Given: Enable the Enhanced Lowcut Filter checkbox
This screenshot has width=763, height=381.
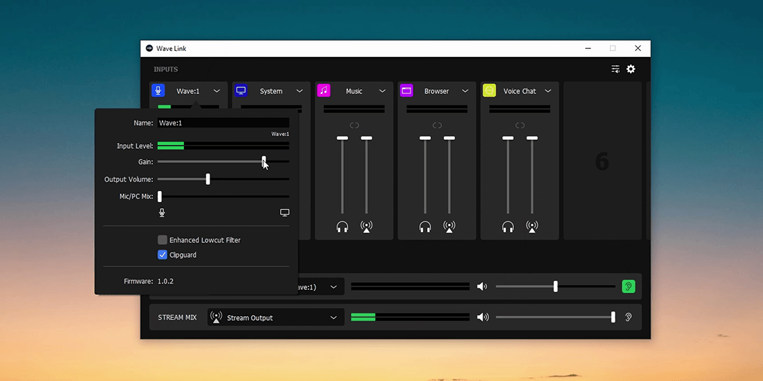Looking at the screenshot, I should (x=163, y=240).
